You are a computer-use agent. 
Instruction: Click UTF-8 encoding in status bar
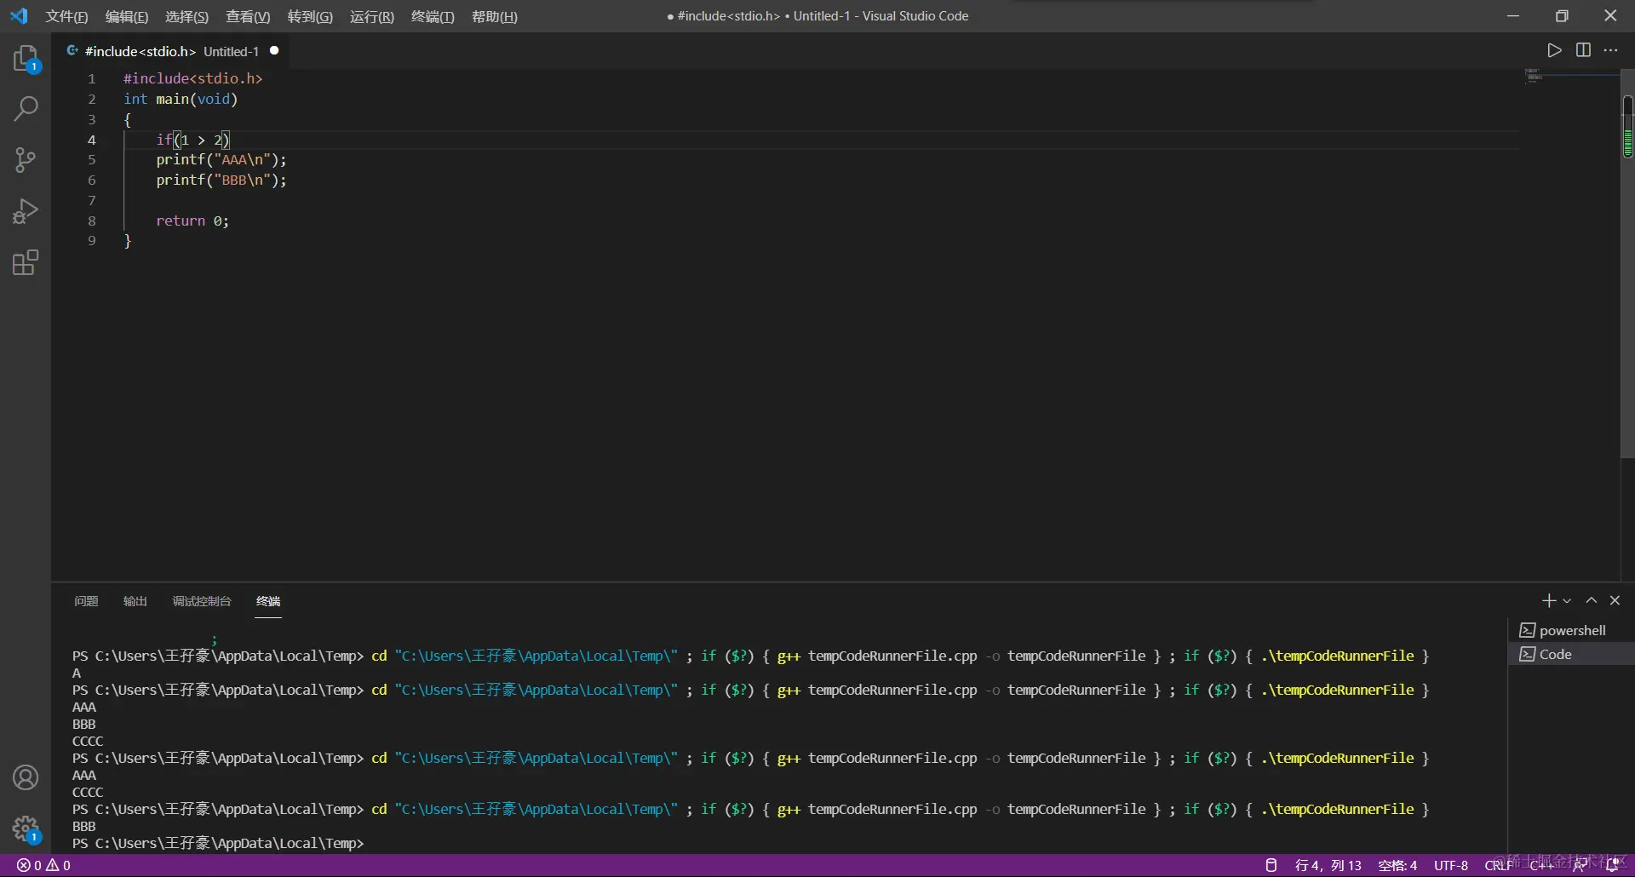point(1451,865)
